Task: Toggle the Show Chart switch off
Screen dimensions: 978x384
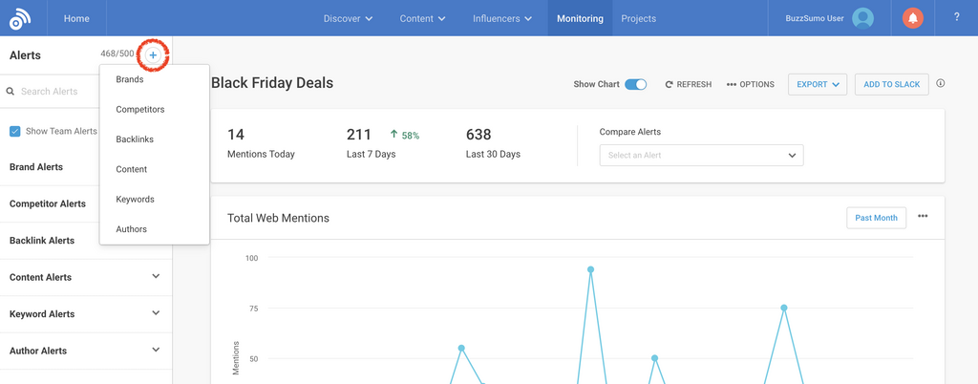Action: click(635, 84)
